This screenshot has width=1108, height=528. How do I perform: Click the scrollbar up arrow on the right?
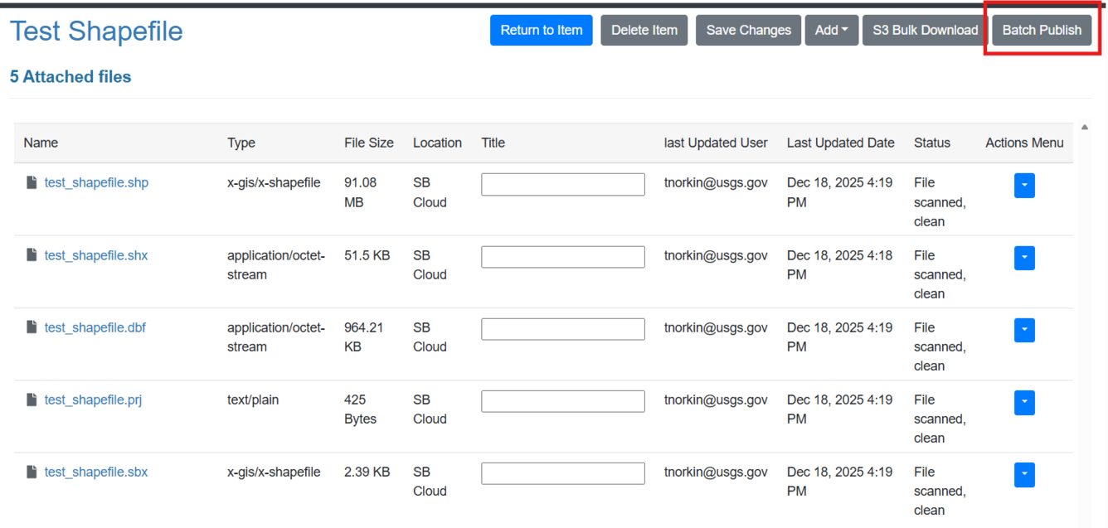click(1084, 127)
